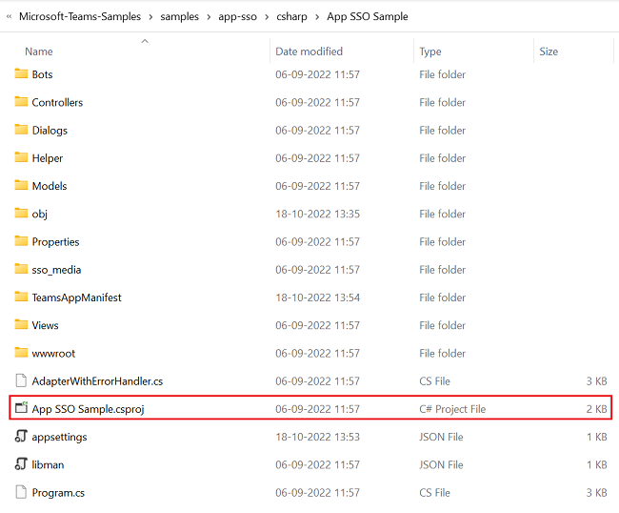Expand the chevron after Microsoft-Teams-Samples in path

150,17
